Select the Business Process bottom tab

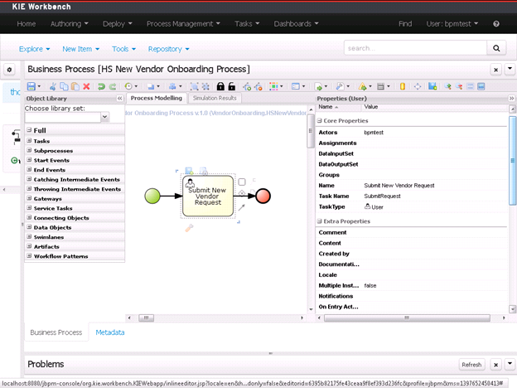[56, 332]
